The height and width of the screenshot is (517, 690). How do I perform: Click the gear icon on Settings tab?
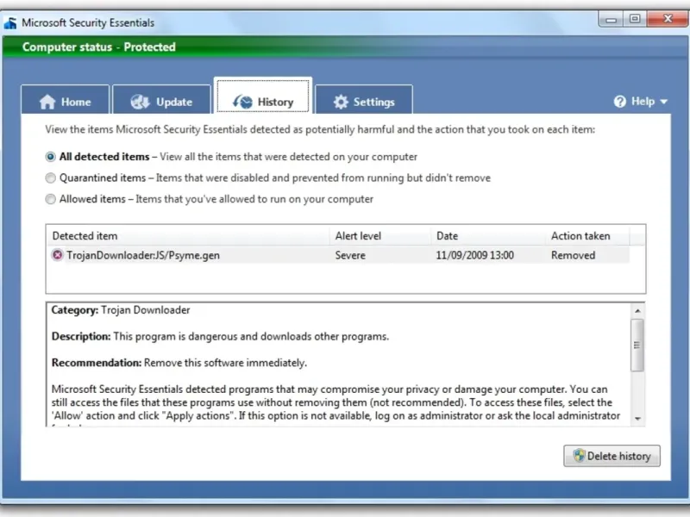point(340,102)
